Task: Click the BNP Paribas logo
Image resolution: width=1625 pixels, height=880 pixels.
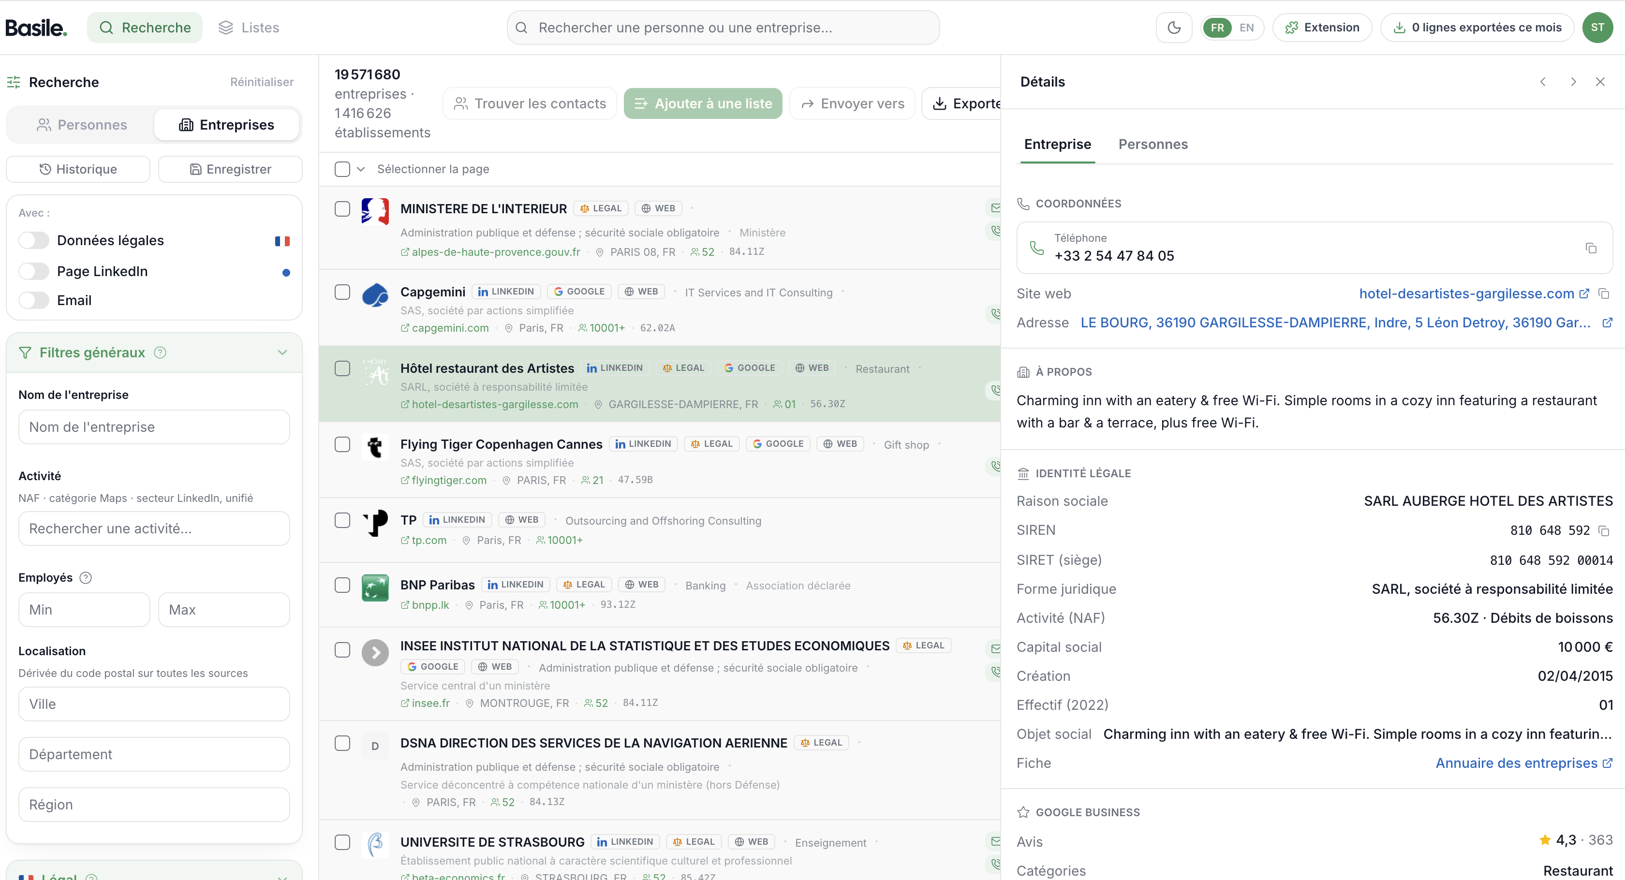Action: tap(375, 588)
